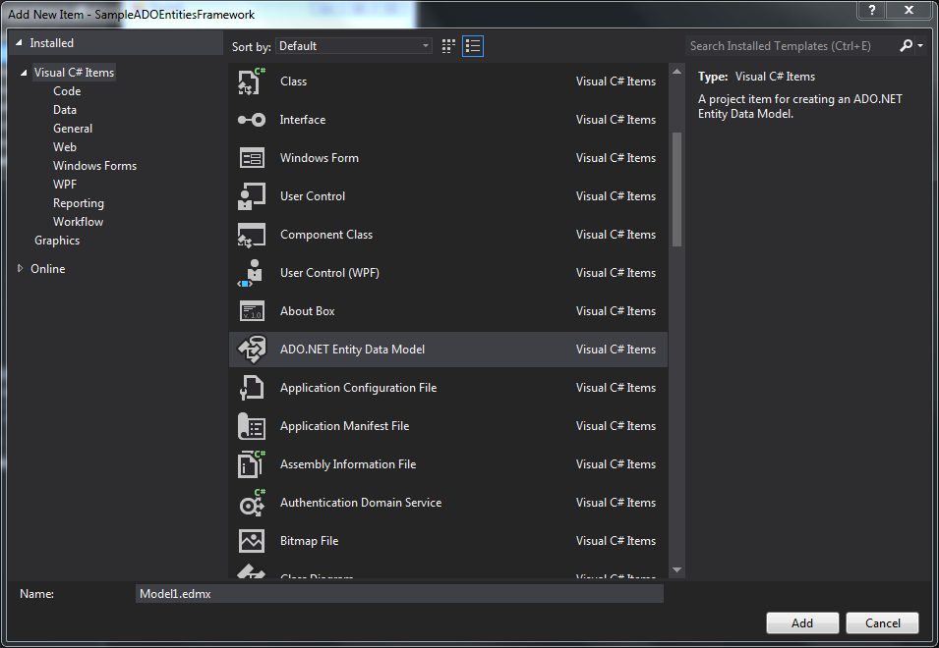Screen dimensions: 939x648
Task: Select the Bitmap File template icon
Action: 252,540
